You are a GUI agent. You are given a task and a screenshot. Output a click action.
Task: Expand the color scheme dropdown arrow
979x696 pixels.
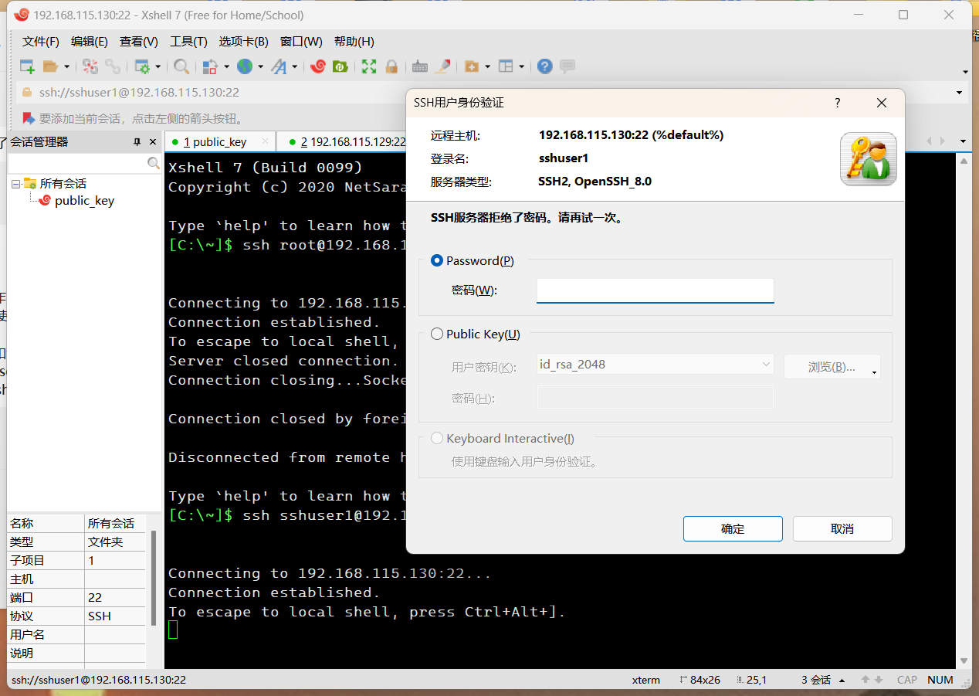[226, 67]
